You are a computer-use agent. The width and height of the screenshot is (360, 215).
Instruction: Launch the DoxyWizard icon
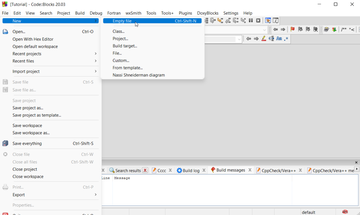point(327,30)
